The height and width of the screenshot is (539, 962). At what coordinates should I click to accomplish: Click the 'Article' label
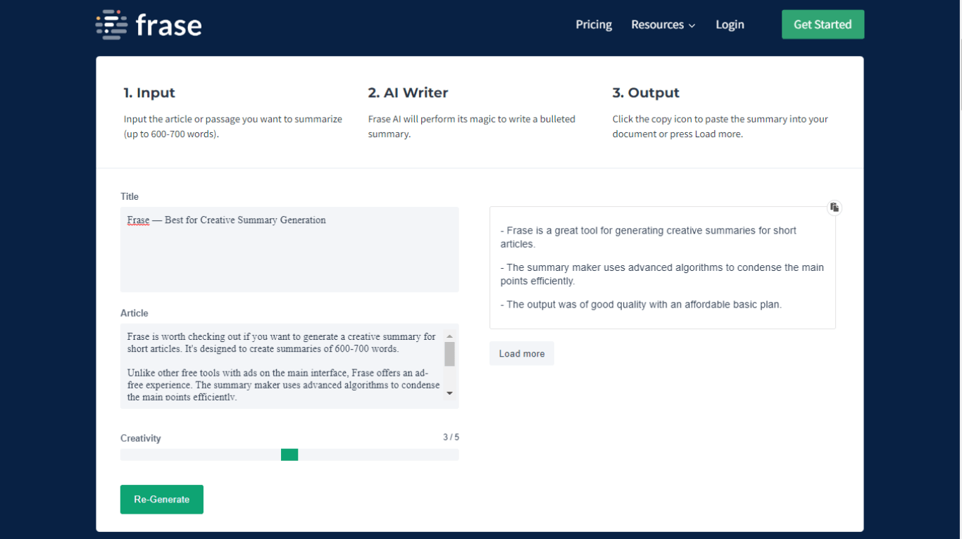pyautogui.click(x=135, y=313)
